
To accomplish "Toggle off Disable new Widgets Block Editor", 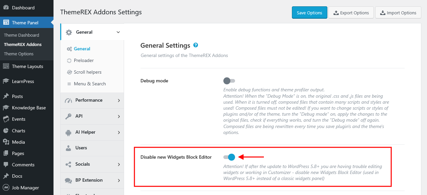I will coord(229,157).
